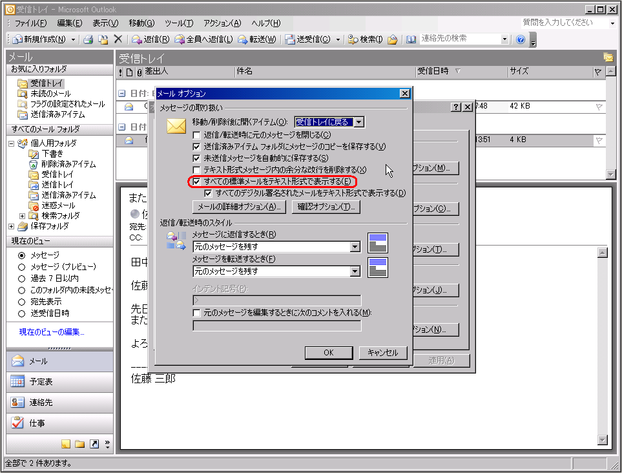Open 新規作成 dropdown arrow
The width and height of the screenshot is (622, 473).
(x=74, y=39)
